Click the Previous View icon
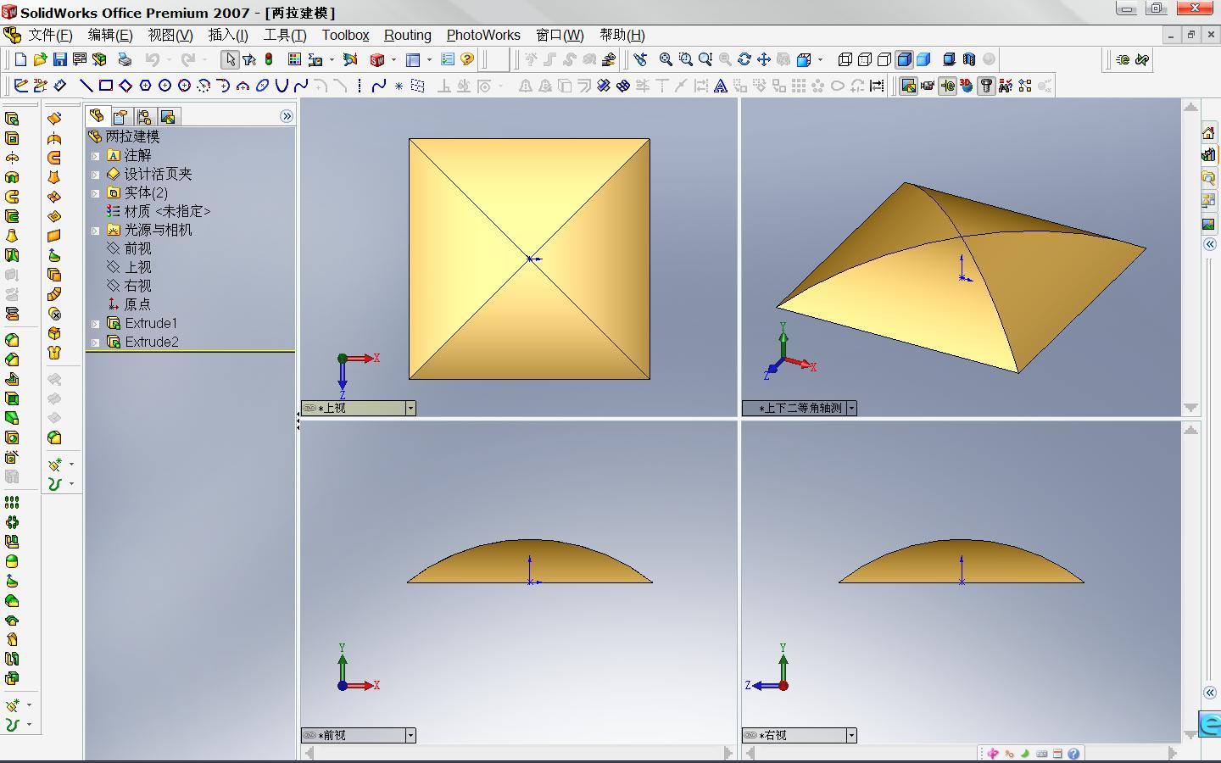 640,59
